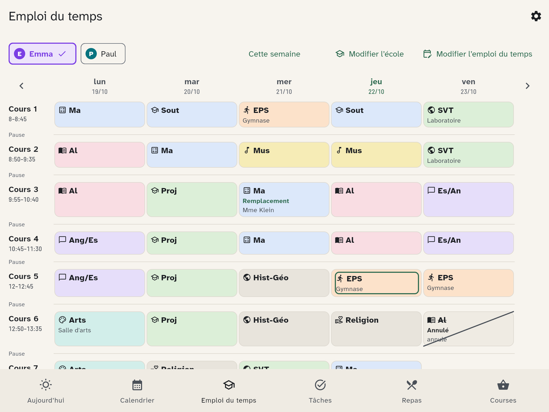This screenshot has width=549, height=412.
Task: Click the Cette semaine link
Action: tap(274, 54)
